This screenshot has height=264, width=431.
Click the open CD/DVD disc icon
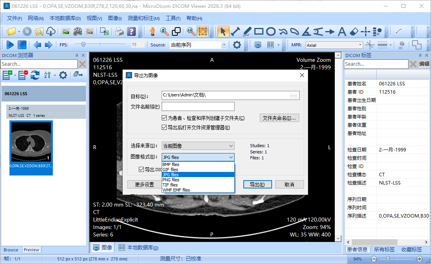[27, 31]
